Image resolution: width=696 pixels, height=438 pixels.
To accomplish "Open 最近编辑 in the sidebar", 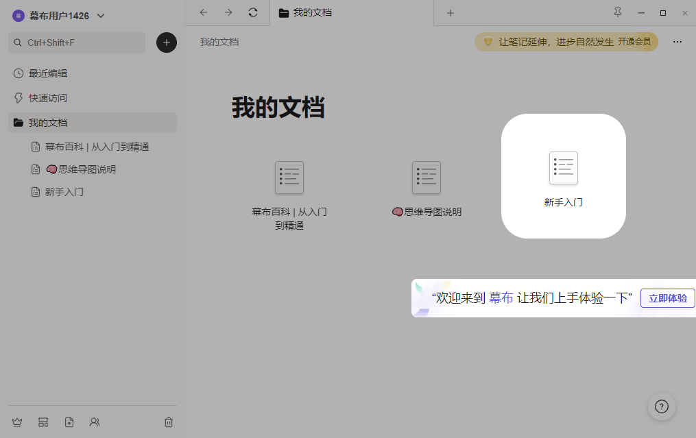I will (x=93, y=73).
